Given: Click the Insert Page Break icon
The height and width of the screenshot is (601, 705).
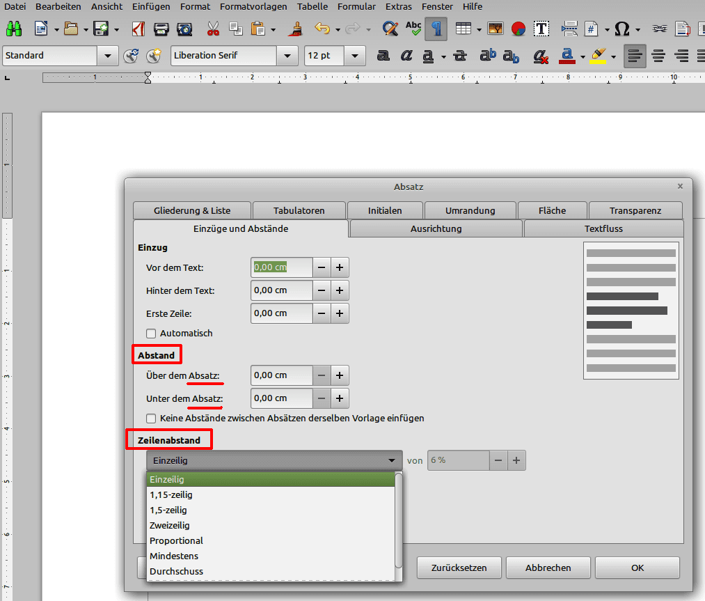Looking at the screenshot, I should click(569, 29).
